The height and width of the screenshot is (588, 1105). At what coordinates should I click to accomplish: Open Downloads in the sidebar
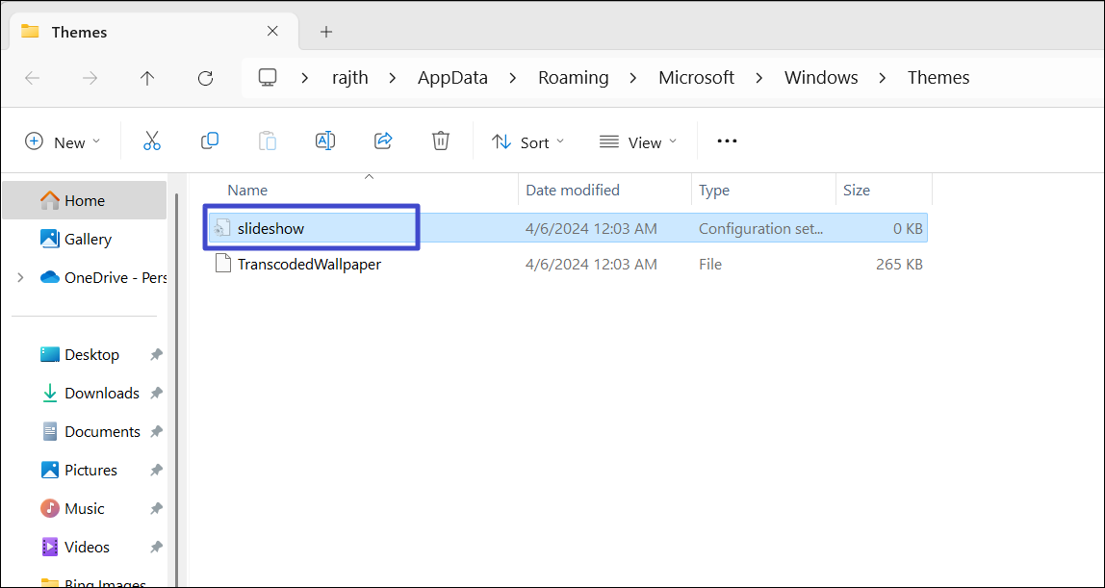pos(101,394)
